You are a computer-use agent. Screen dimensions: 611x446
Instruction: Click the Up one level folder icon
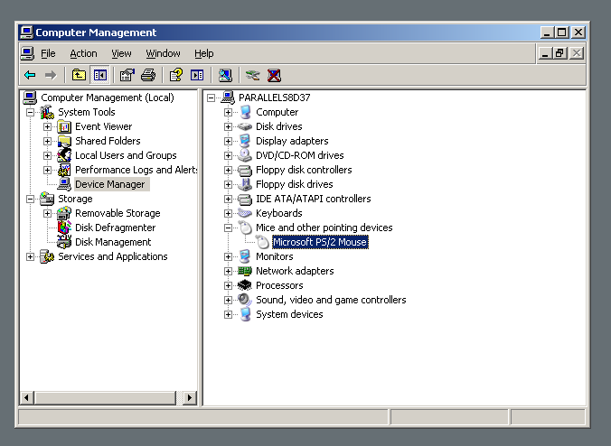point(80,75)
